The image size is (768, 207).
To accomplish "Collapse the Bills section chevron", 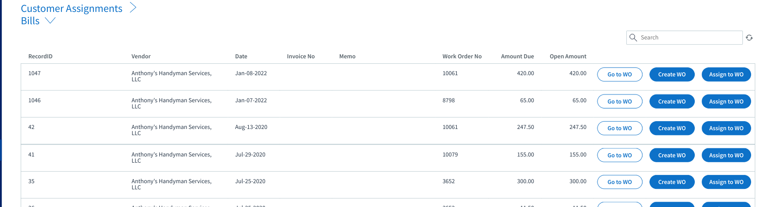I will 50,21.
